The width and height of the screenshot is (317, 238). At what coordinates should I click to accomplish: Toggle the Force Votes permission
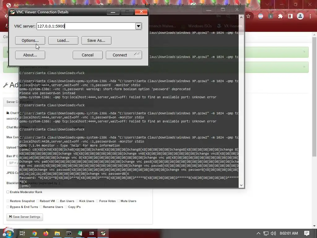coord(97,201)
